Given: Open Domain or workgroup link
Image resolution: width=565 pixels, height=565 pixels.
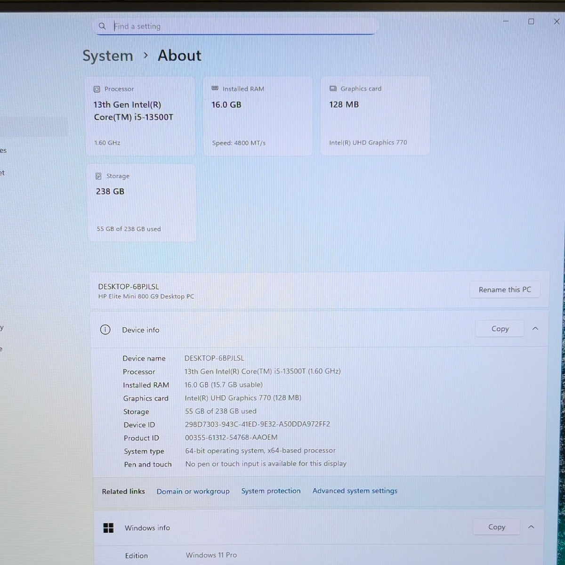Looking at the screenshot, I should point(193,491).
